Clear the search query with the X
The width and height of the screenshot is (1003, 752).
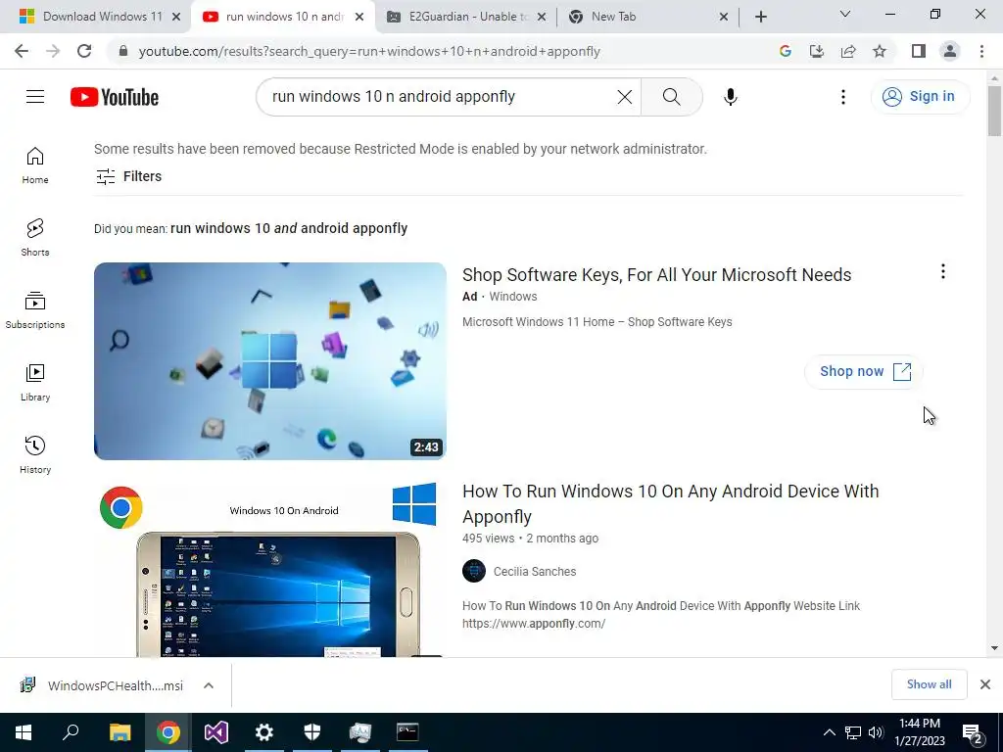[x=624, y=97]
